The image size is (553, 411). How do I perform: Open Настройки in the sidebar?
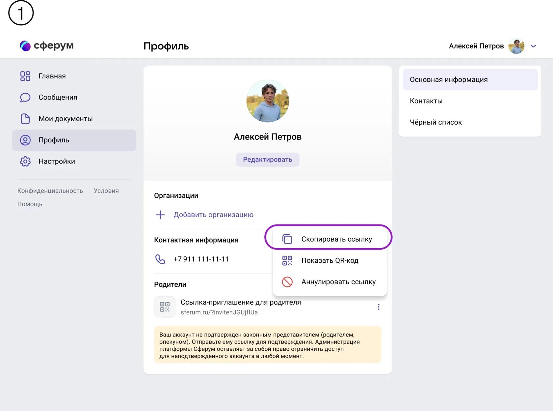coord(74,161)
